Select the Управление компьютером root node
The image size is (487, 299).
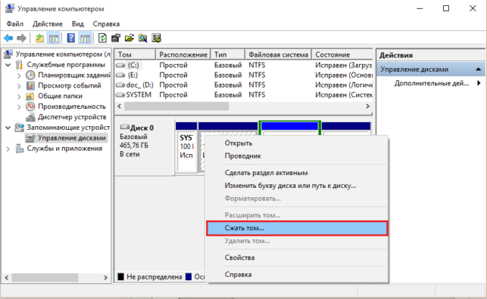pos(63,54)
